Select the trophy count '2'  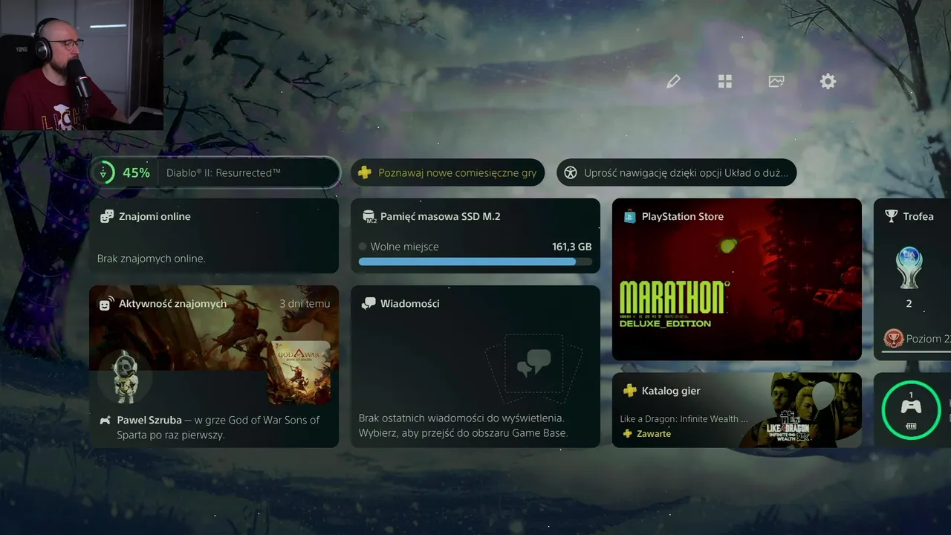pyautogui.click(x=909, y=303)
